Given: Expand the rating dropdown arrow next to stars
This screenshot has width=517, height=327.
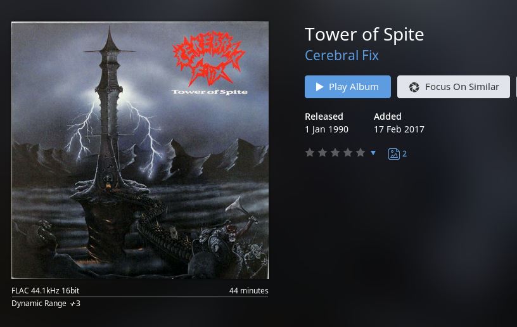Looking at the screenshot, I should [373, 153].
